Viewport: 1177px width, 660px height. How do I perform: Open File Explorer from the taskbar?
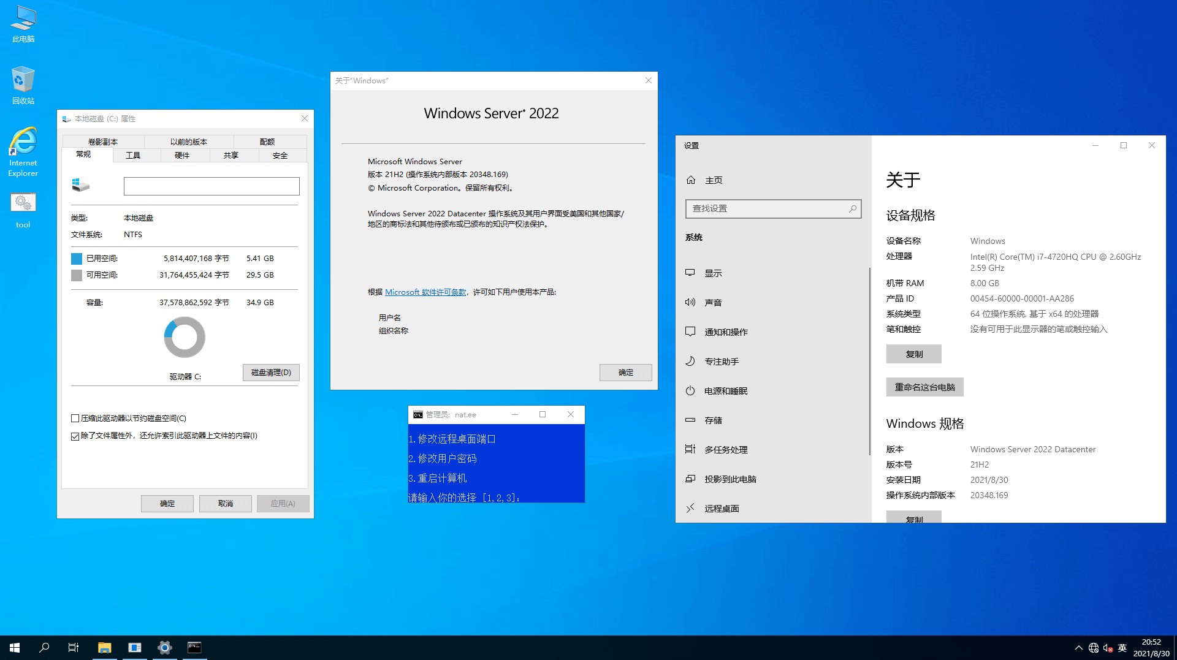(104, 647)
